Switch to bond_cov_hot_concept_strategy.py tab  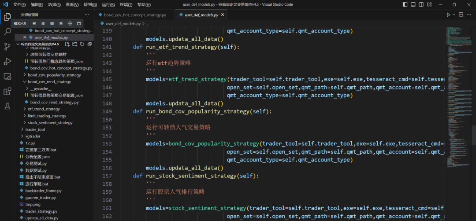pyautogui.click(x=135, y=15)
